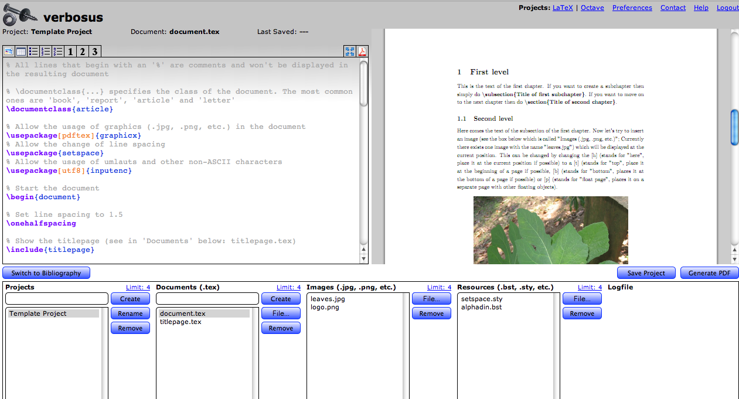Viewport: 739px width, 399px height.
Task: Open the PDF preview icon
Action: pos(362,51)
